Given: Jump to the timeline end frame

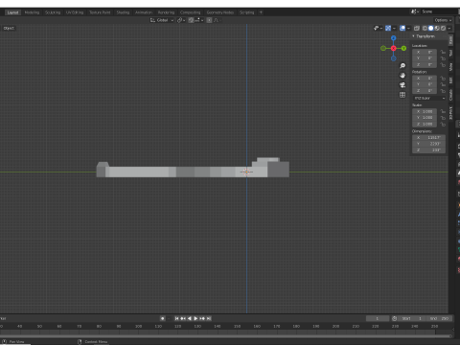Looking at the screenshot, I should pyautogui.click(x=209, y=318).
